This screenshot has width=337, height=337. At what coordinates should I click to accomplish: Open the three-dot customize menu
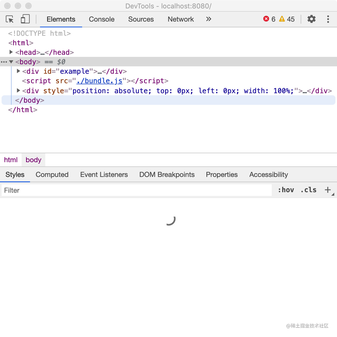pos(328,19)
